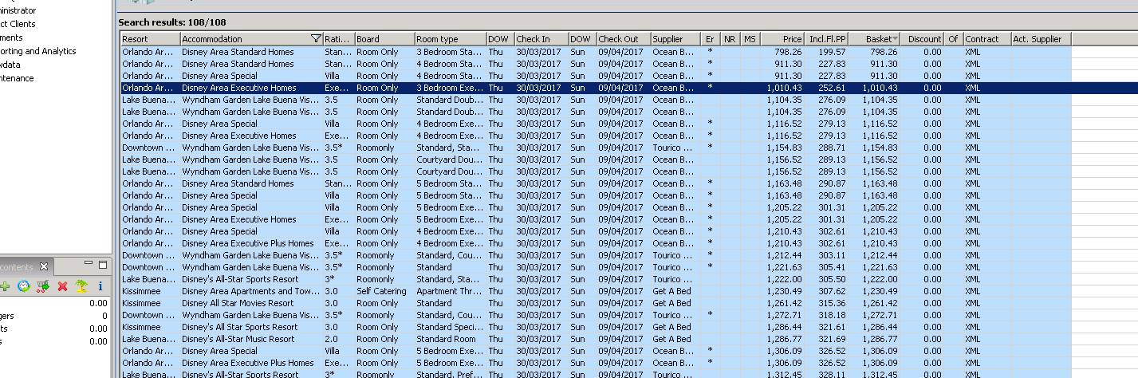Click the Incl.Fl.PP value 321.61
The width and height of the screenshot is (1138, 378).
pyautogui.click(x=832, y=327)
